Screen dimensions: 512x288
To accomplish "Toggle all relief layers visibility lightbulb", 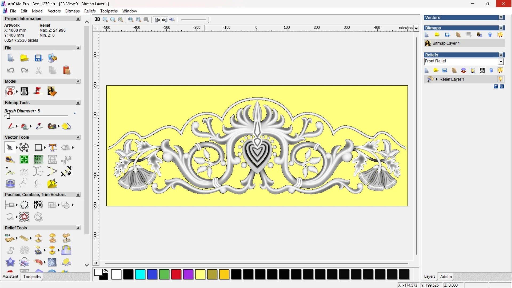I will pyautogui.click(x=500, y=70).
